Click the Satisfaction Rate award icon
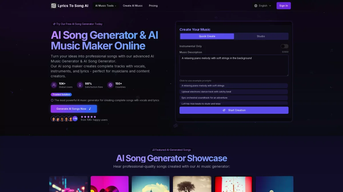Viewport: 343px width, 192px height. [80, 85]
